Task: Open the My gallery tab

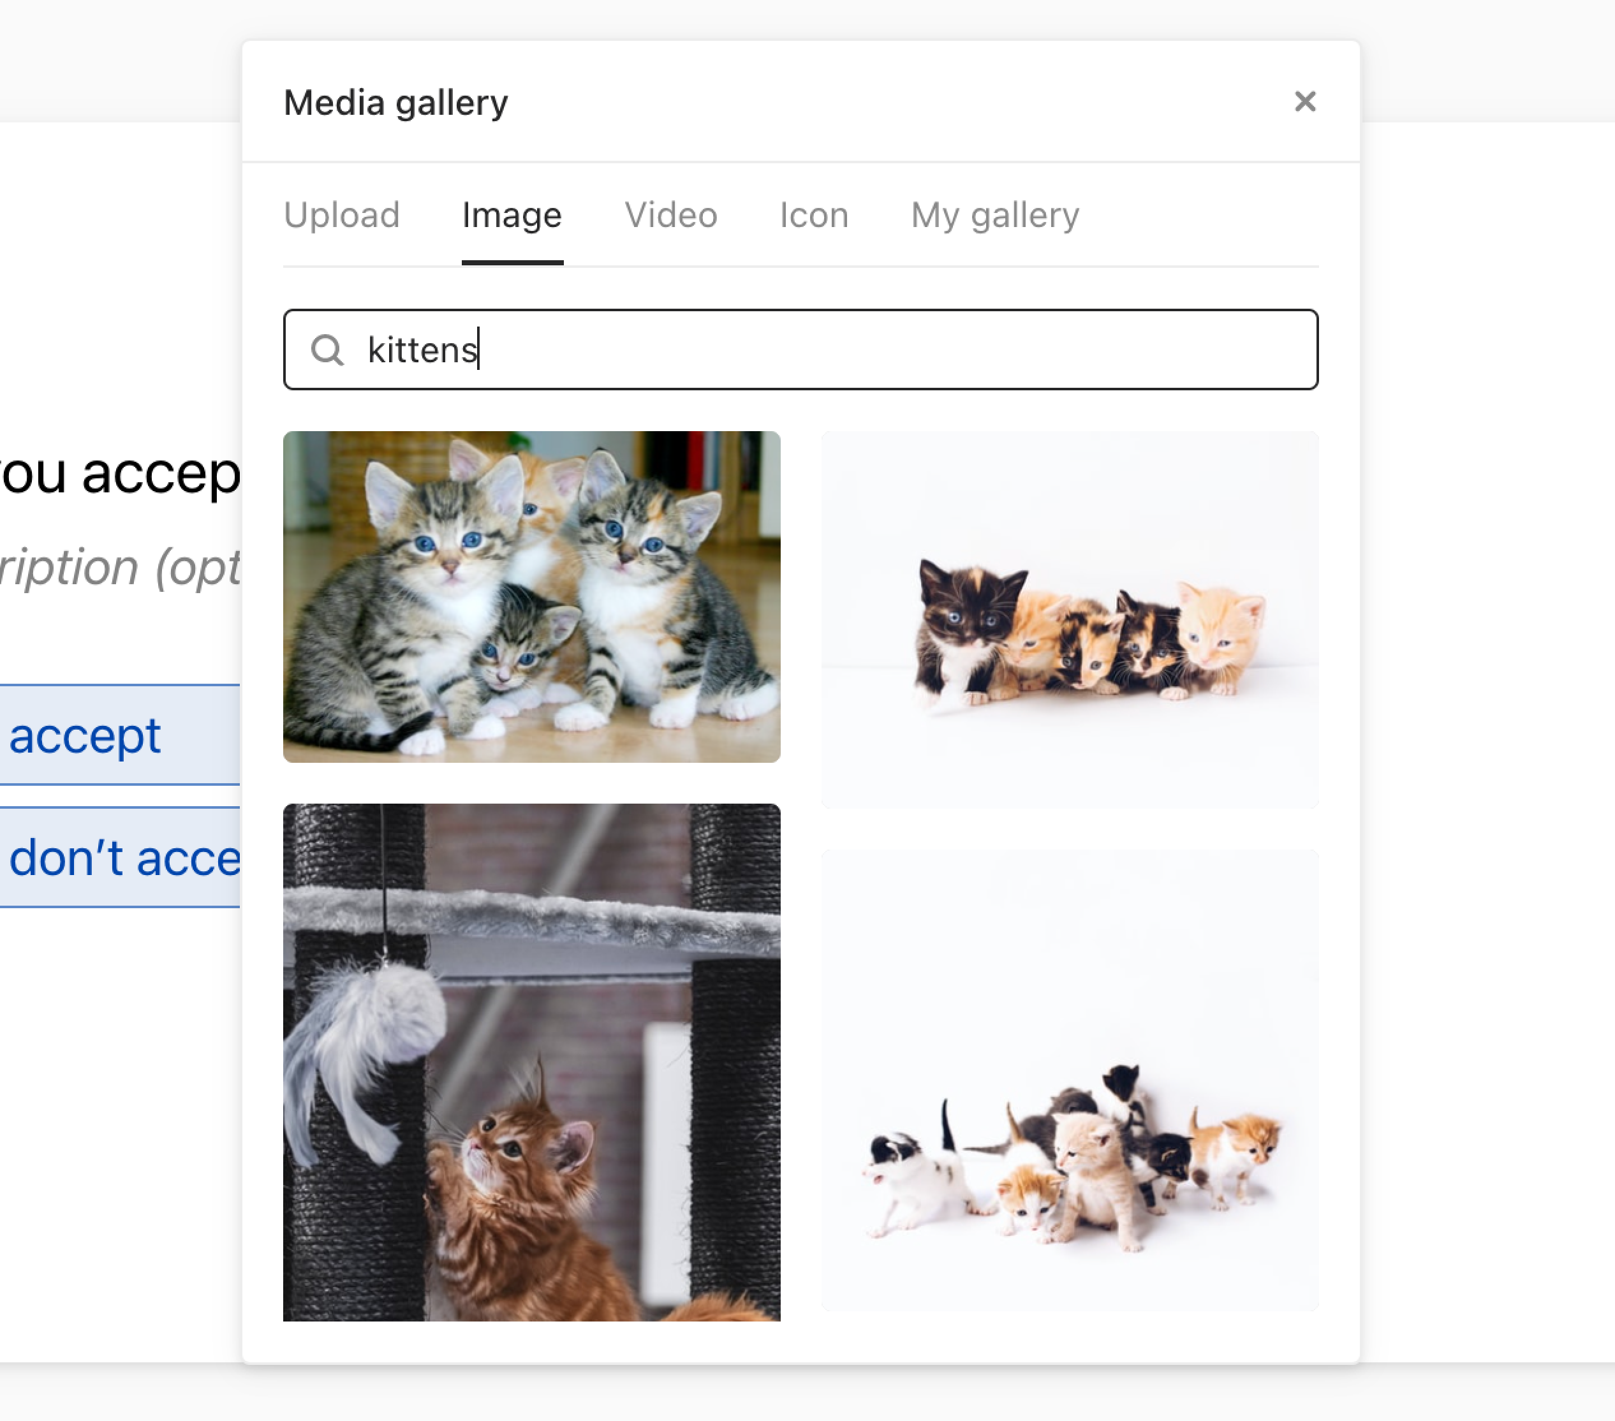Action: tap(995, 215)
